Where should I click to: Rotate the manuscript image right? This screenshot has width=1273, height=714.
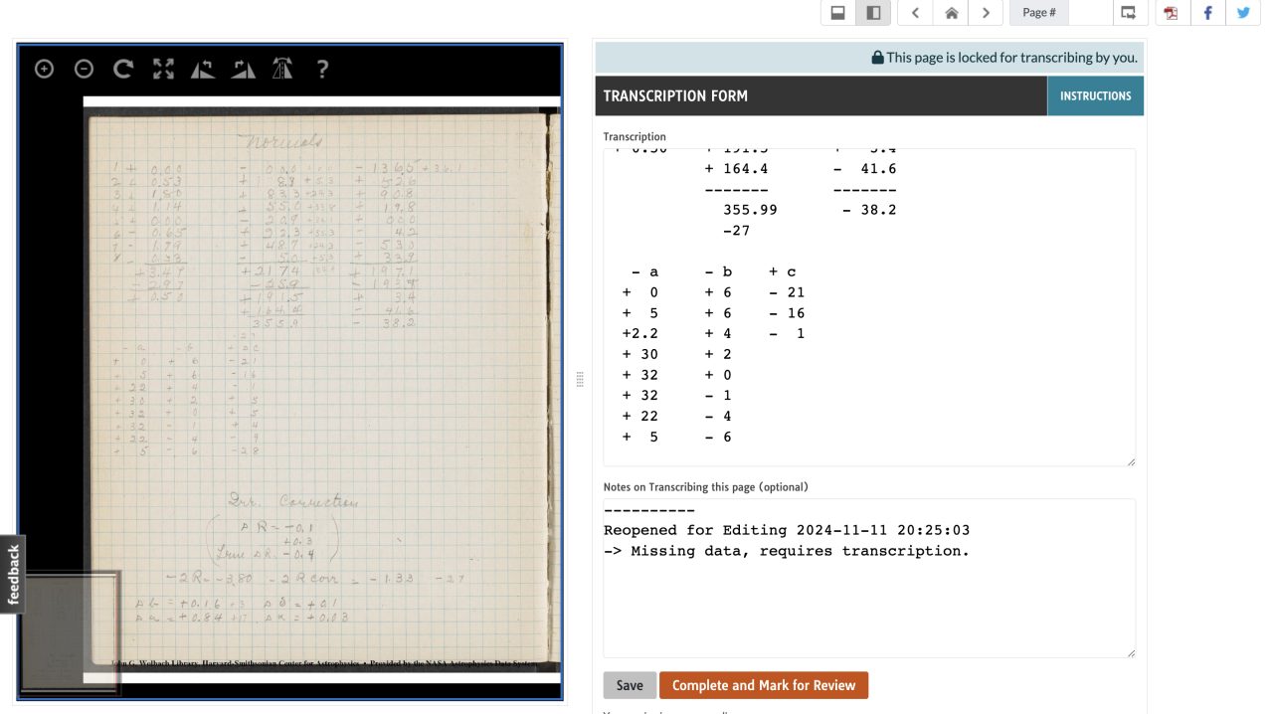[244, 69]
